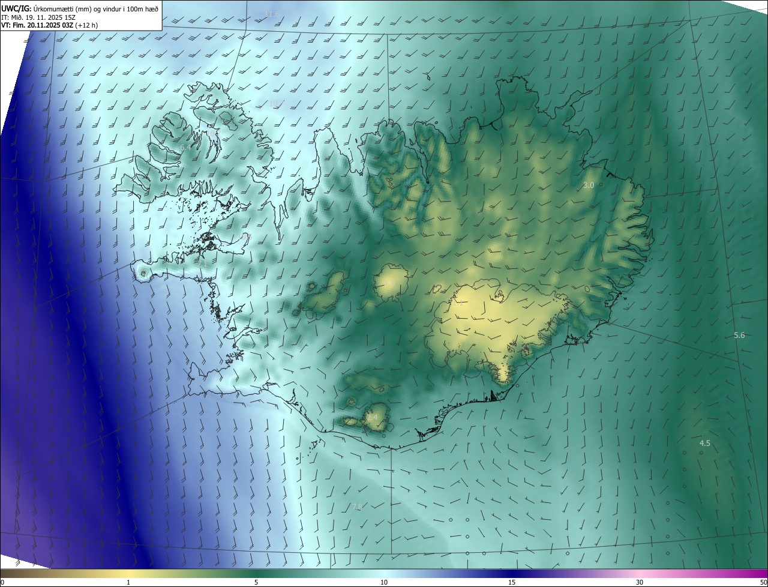Click the 6.4 value label over Westfjords
768x587 pixels.
click(185, 147)
